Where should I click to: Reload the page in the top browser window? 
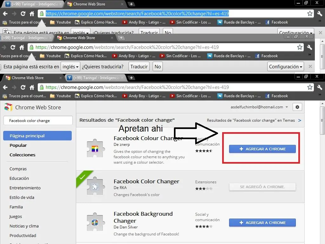click(23, 14)
